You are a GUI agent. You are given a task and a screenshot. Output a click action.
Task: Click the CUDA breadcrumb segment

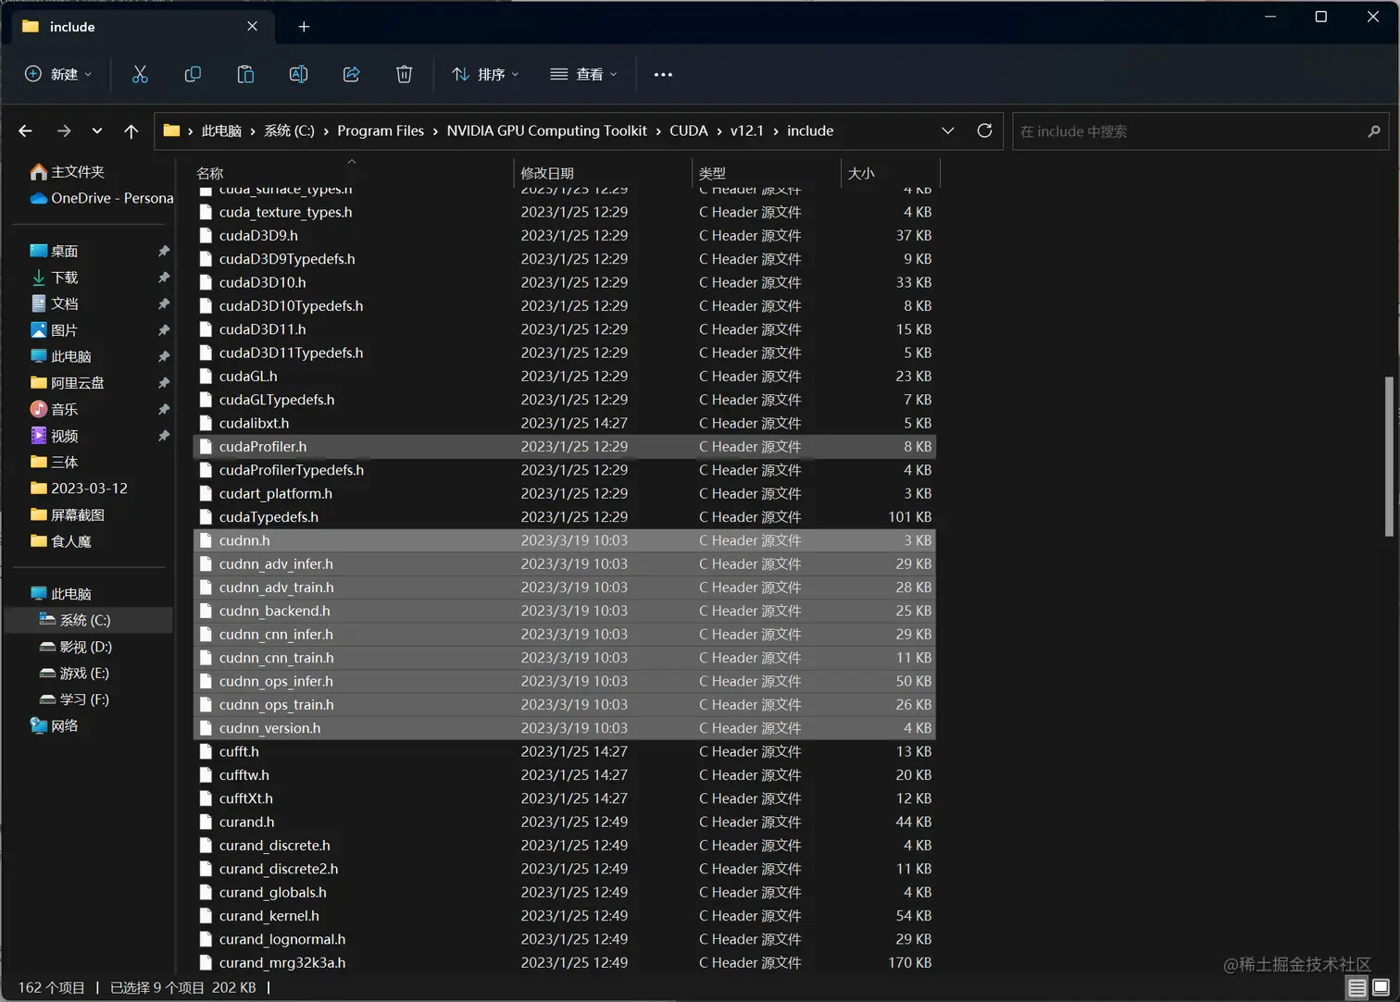688,131
